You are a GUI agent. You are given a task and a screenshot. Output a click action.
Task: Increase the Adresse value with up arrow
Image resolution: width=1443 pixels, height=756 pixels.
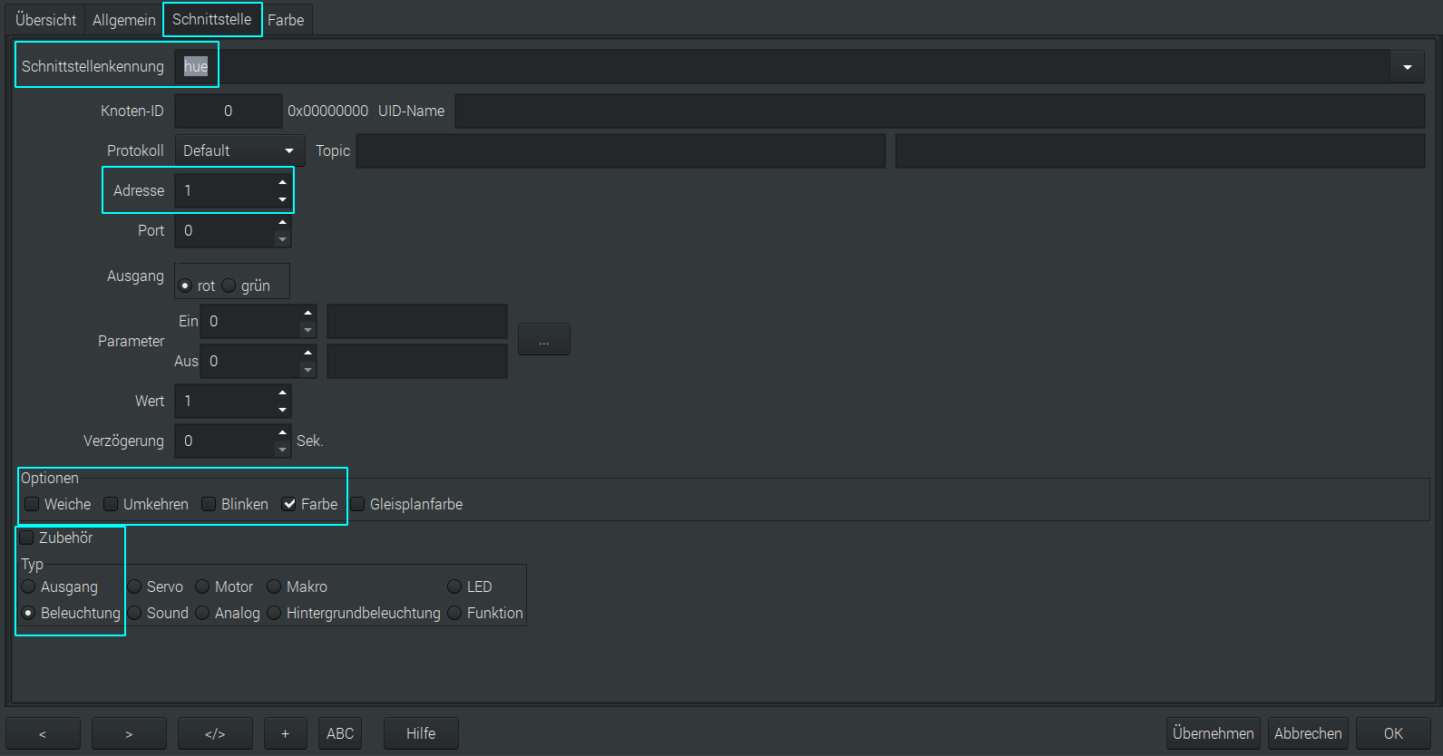(x=282, y=182)
